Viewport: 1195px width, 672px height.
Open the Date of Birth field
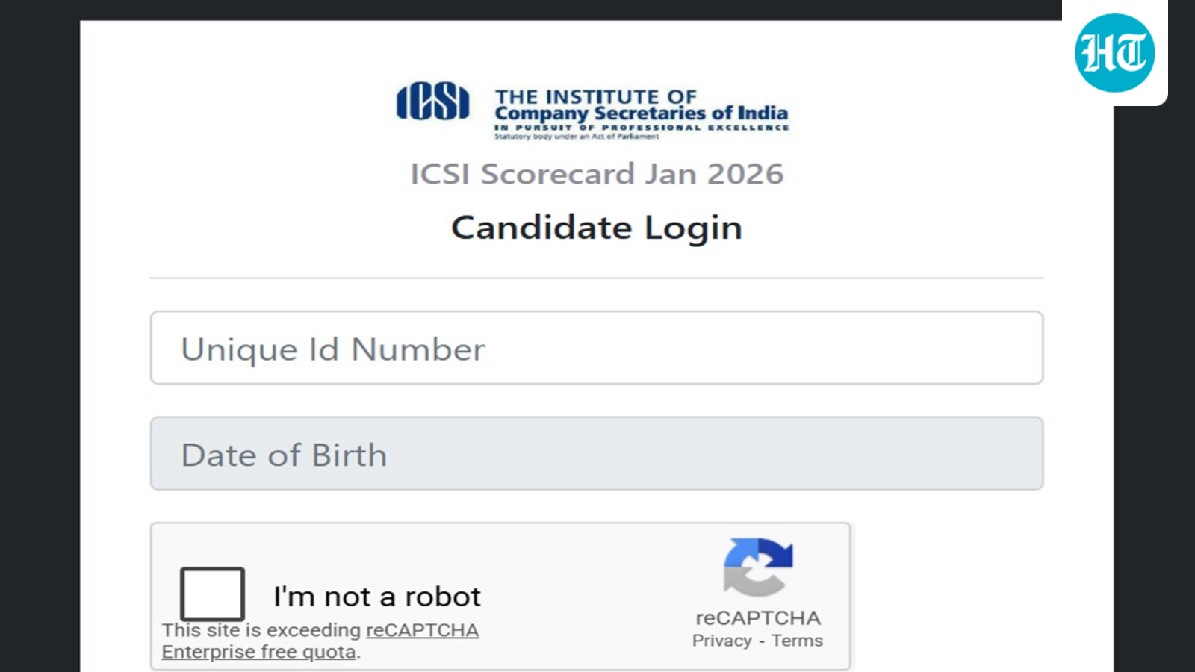596,454
